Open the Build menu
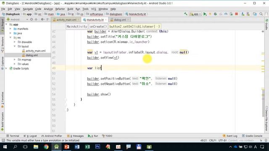269x151 pixels. 70,9
